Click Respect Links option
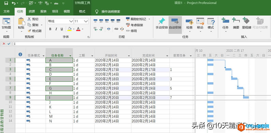Image resolution: width=271 pixels, height=133 pixels. point(134,25)
